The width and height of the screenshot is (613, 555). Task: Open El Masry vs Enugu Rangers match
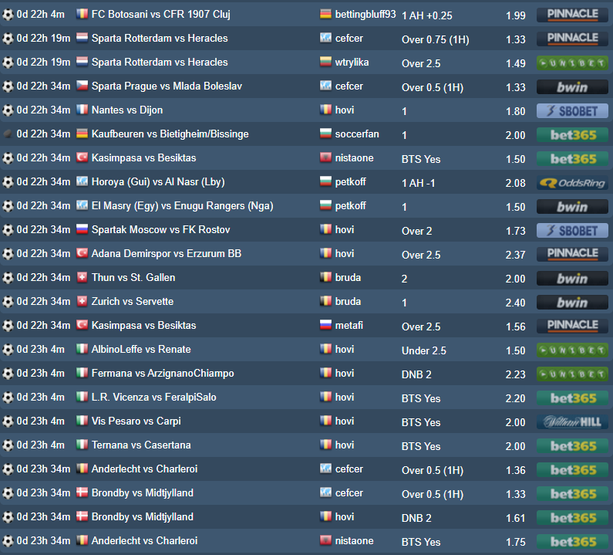coord(182,205)
